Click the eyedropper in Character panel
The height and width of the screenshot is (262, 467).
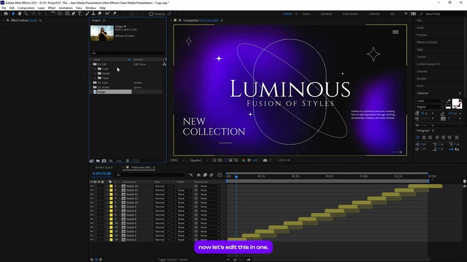(x=448, y=101)
